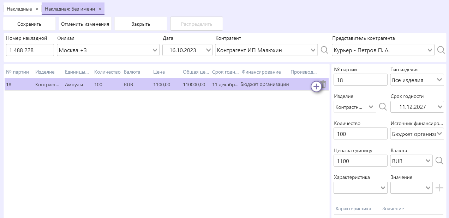
Task: Click Отменить изменения button
Action: [85, 24]
